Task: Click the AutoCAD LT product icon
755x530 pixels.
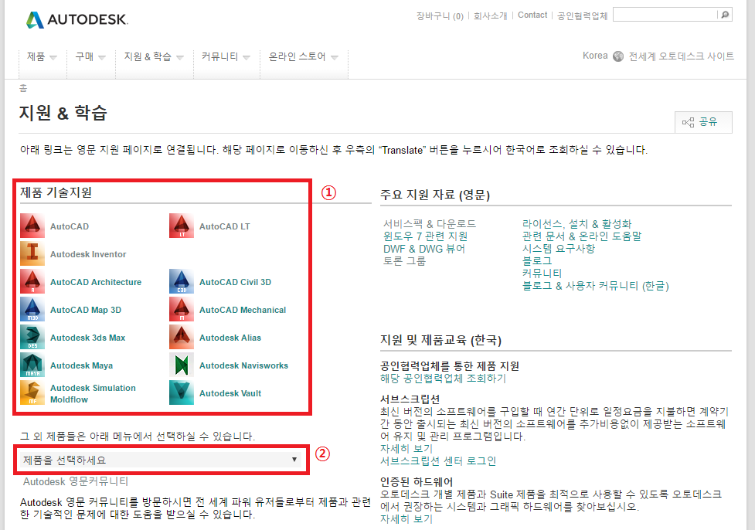Action: 182,226
